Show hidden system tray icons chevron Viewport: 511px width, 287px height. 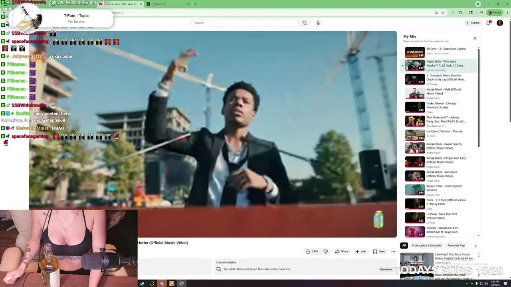coord(467,284)
